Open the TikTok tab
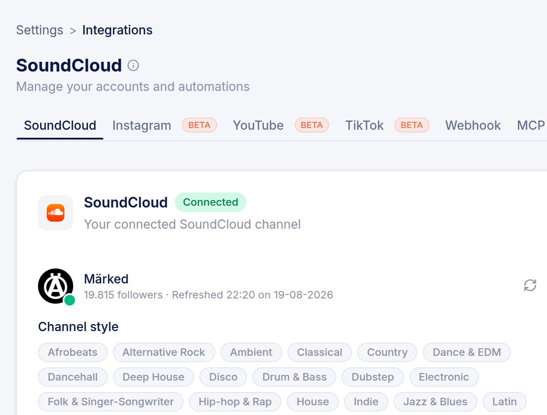This screenshot has width=547, height=415. [x=364, y=125]
